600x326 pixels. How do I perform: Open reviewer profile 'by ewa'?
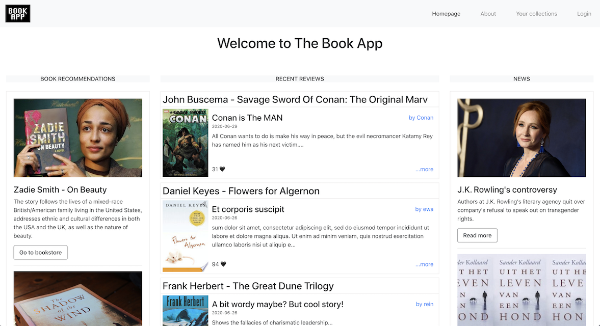424,209
